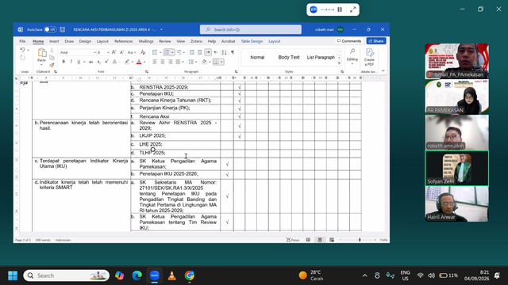Screen dimensions: 508x285
Task: Open the font name dropdown showing Arial
Action: pyautogui.click(x=95, y=52)
